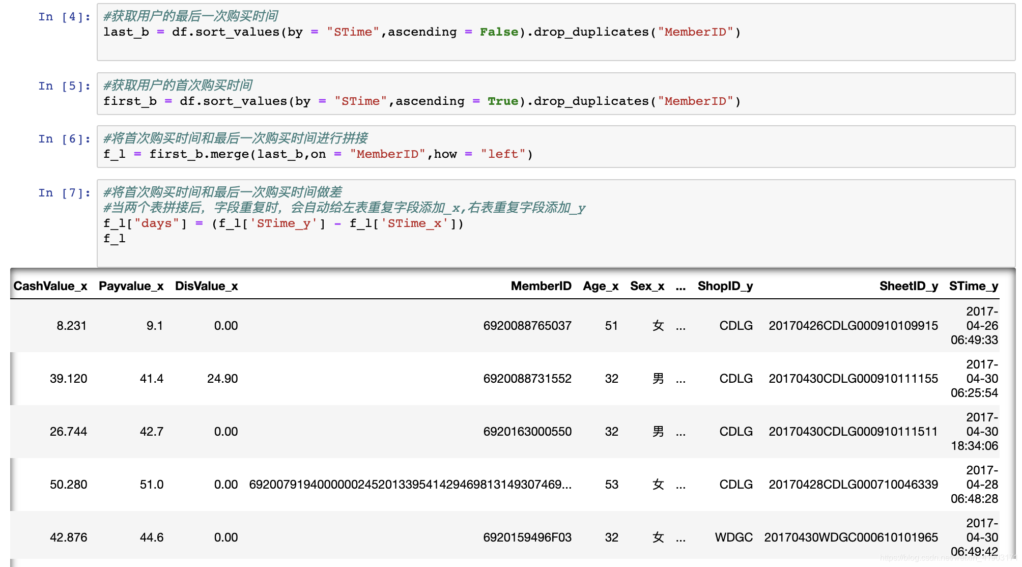The width and height of the screenshot is (1022, 567).
Task: Click the MemberID column header
Action: [x=541, y=286]
